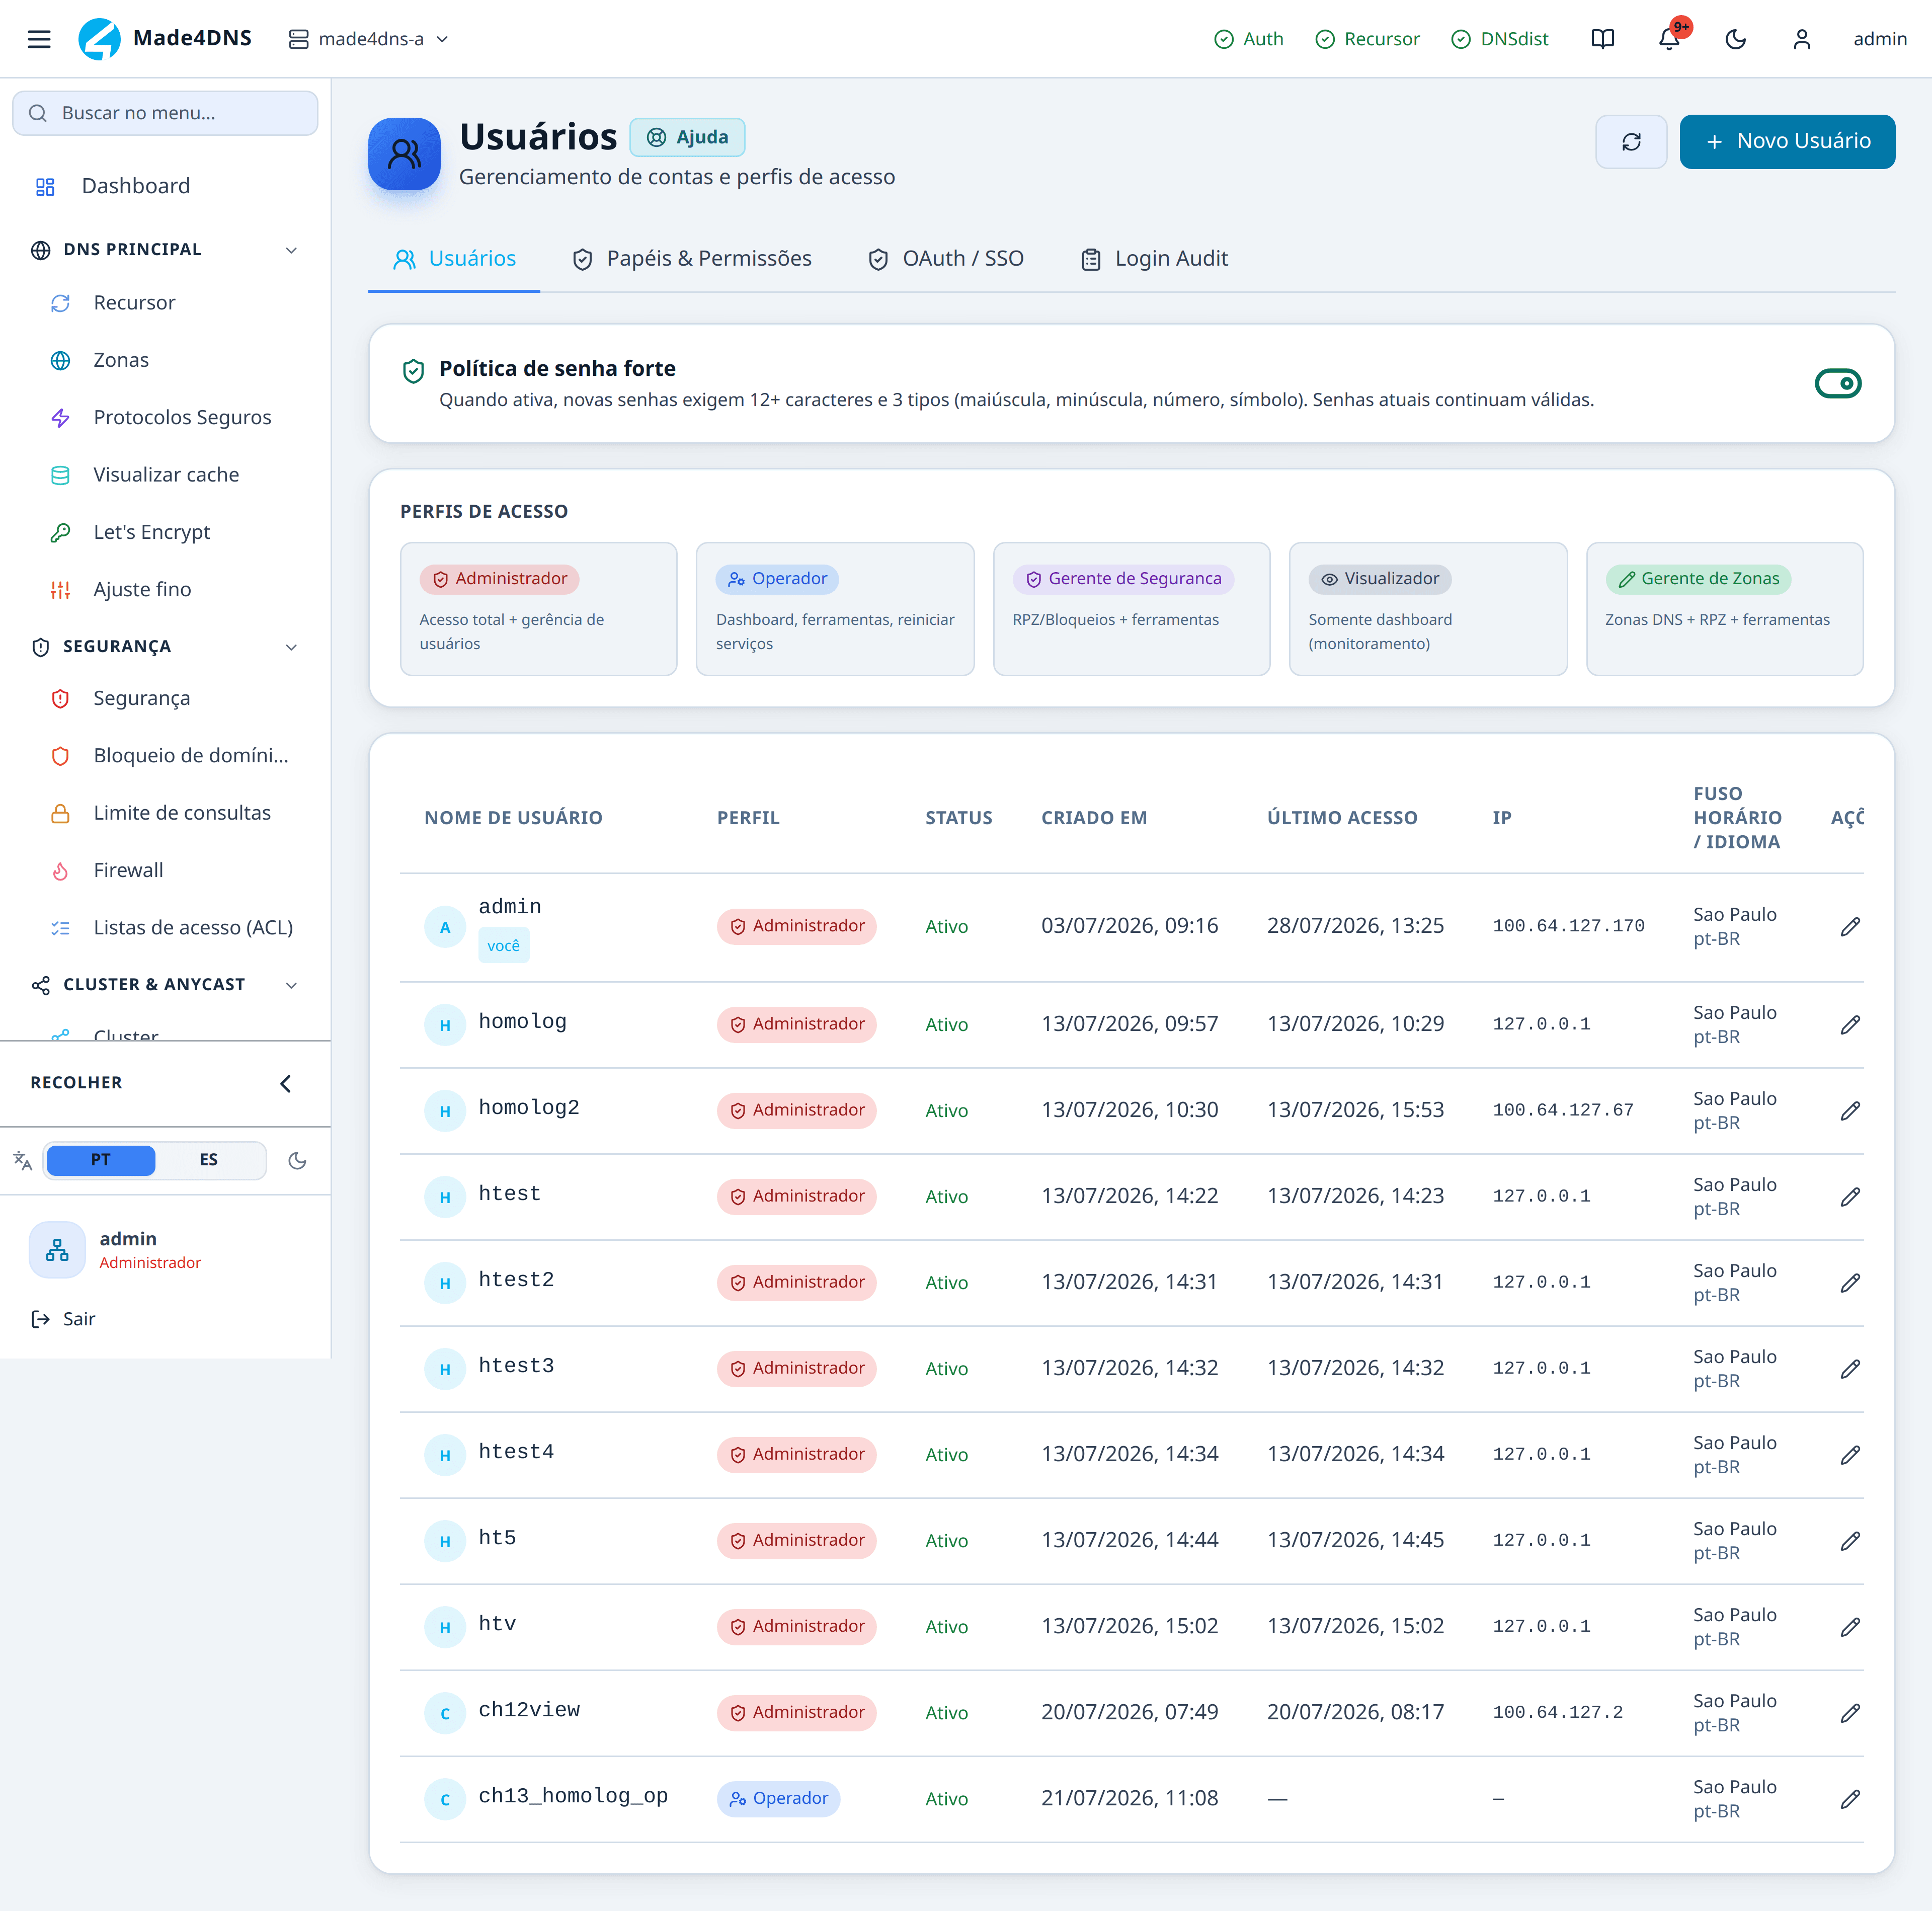Select the Administrador access profile card
This screenshot has width=1932, height=1911.
[x=538, y=609]
